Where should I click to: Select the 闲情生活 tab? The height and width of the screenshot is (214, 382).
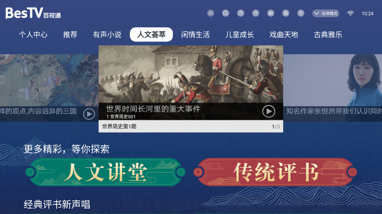coord(195,35)
